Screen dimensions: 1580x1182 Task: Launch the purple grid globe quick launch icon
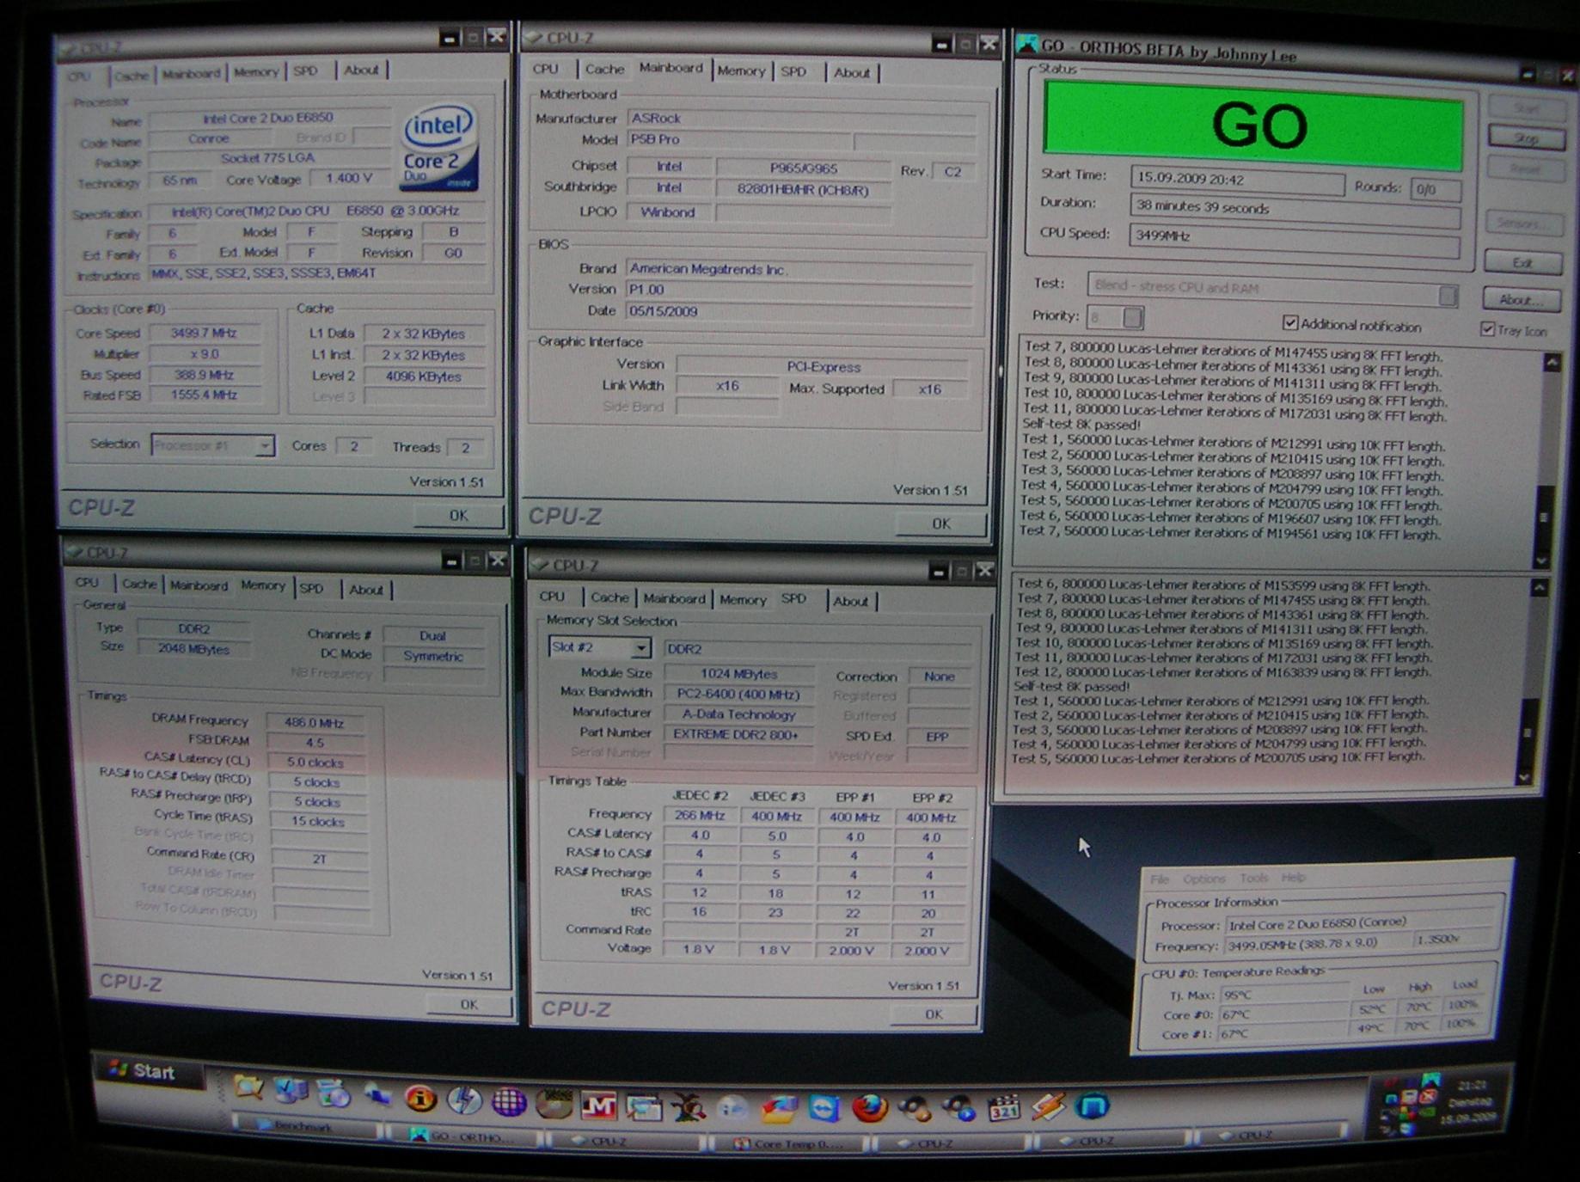point(509,1101)
